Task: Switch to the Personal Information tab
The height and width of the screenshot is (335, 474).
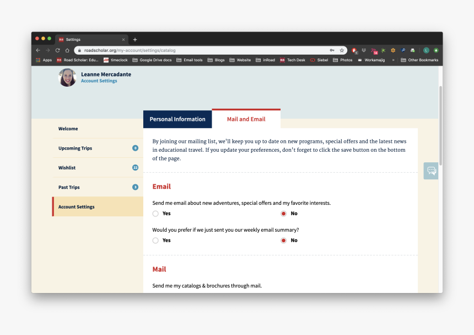Action: pyautogui.click(x=177, y=119)
